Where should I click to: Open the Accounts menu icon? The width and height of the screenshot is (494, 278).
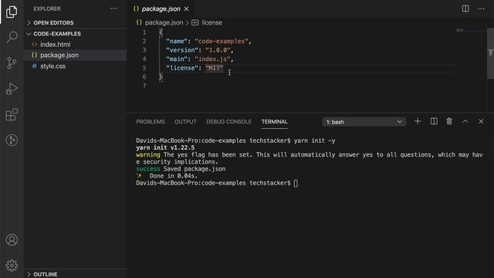(x=12, y=240)
